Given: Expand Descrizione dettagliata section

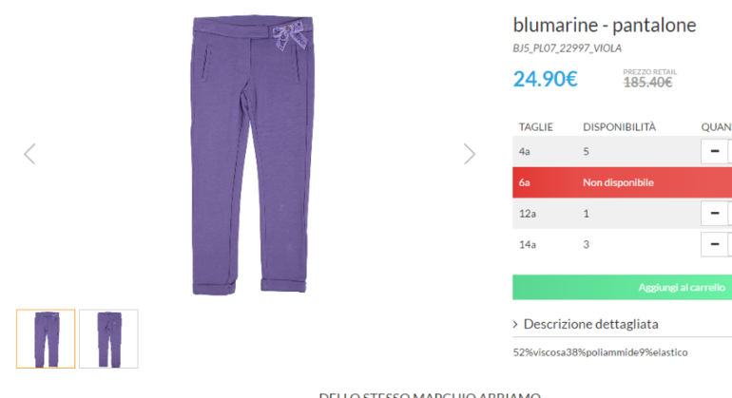Looking at the screenshot, I should coord(590,324).
